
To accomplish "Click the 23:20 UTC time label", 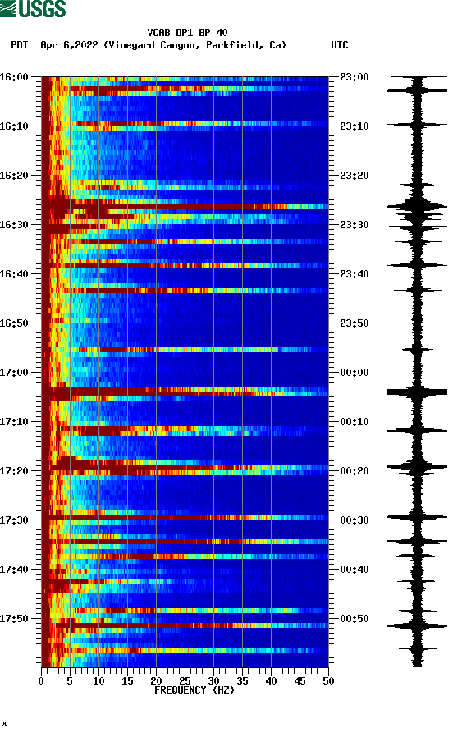I will [355, 176].
